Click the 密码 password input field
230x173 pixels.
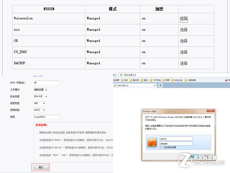46,117
